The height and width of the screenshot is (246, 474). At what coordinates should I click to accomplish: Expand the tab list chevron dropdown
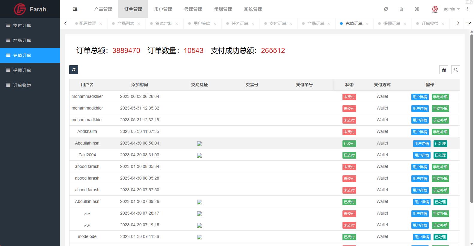(x=469, y=23)
